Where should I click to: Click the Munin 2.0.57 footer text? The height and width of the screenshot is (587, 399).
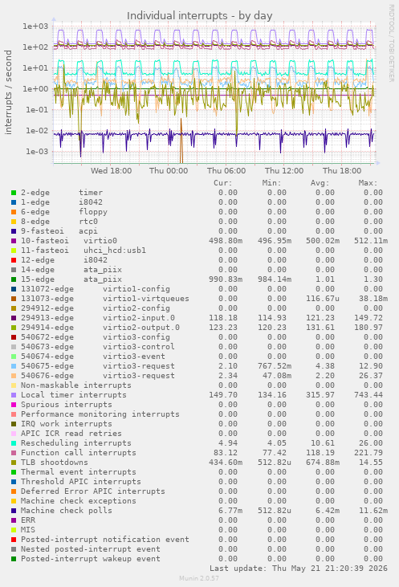click(x=199, y=578)
